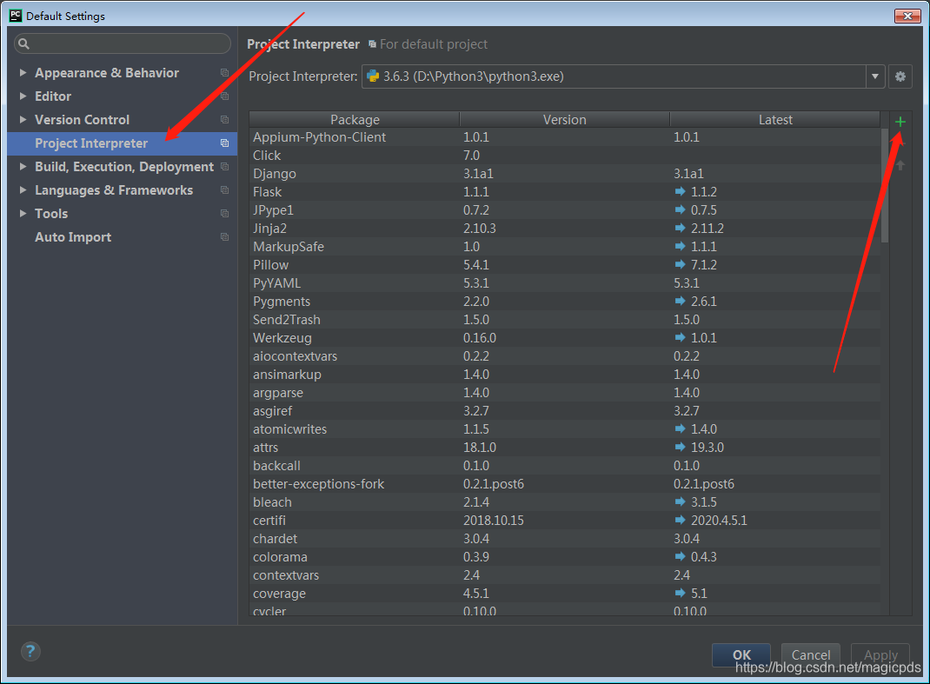Select the MarkupSafe package row
The height and width of the screenshot is (684, 930).
coord(565,246)
